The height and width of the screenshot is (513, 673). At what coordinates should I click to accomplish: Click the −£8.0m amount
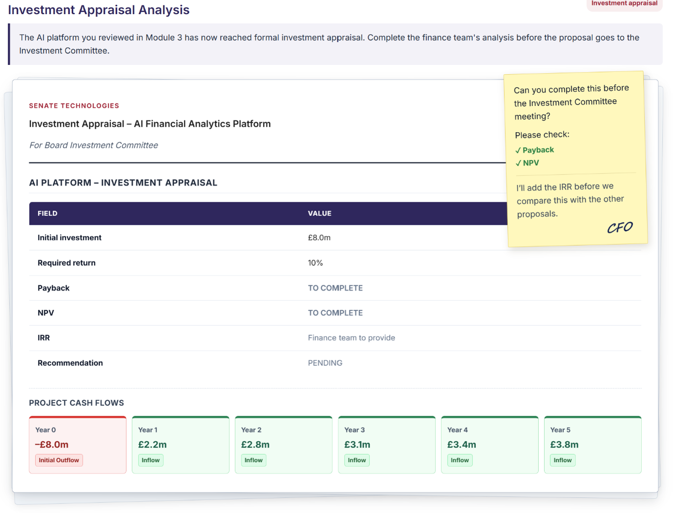[52, 445]
